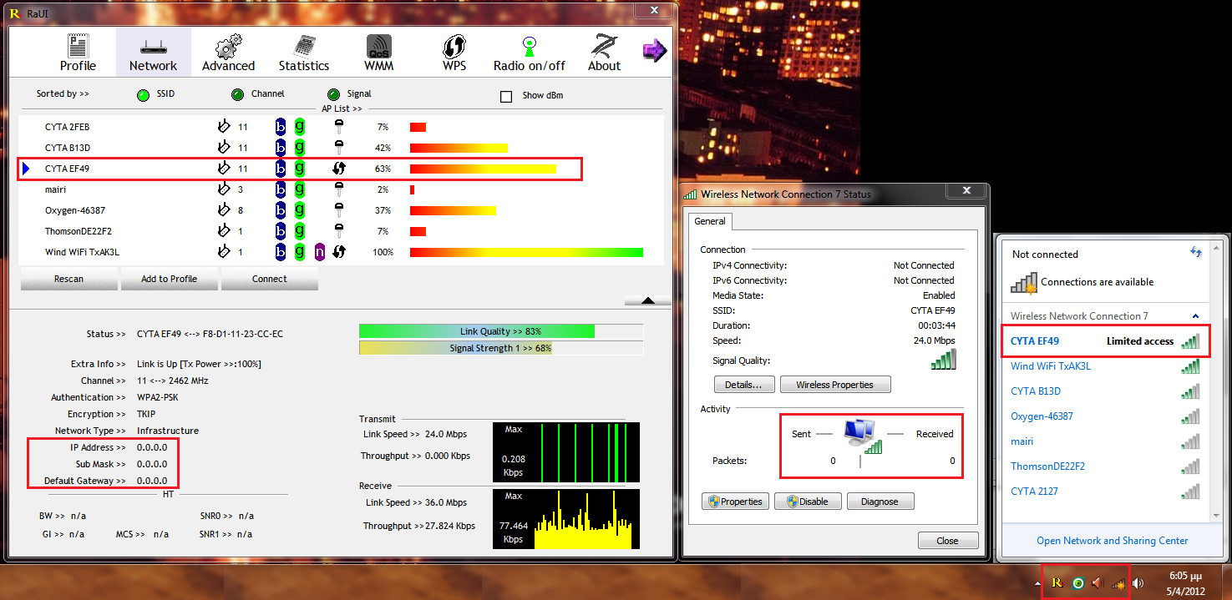Click channel icon on Oxygen-46387 row
Screen dimensions: 1232x600
pos(223,210)
